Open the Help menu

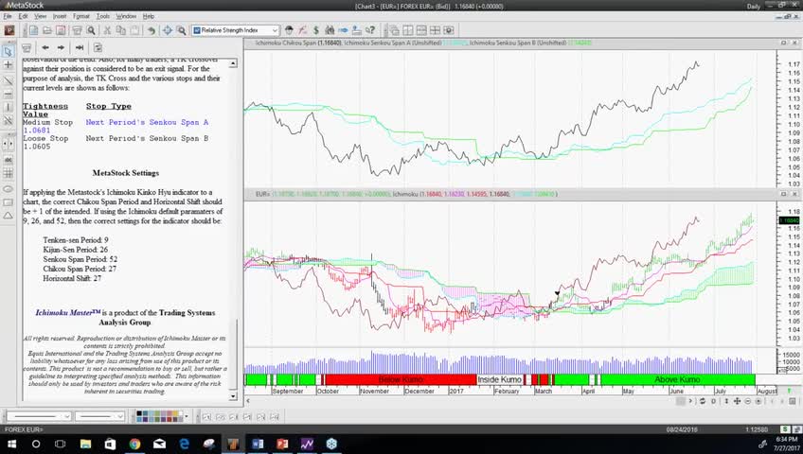[149, 16]
